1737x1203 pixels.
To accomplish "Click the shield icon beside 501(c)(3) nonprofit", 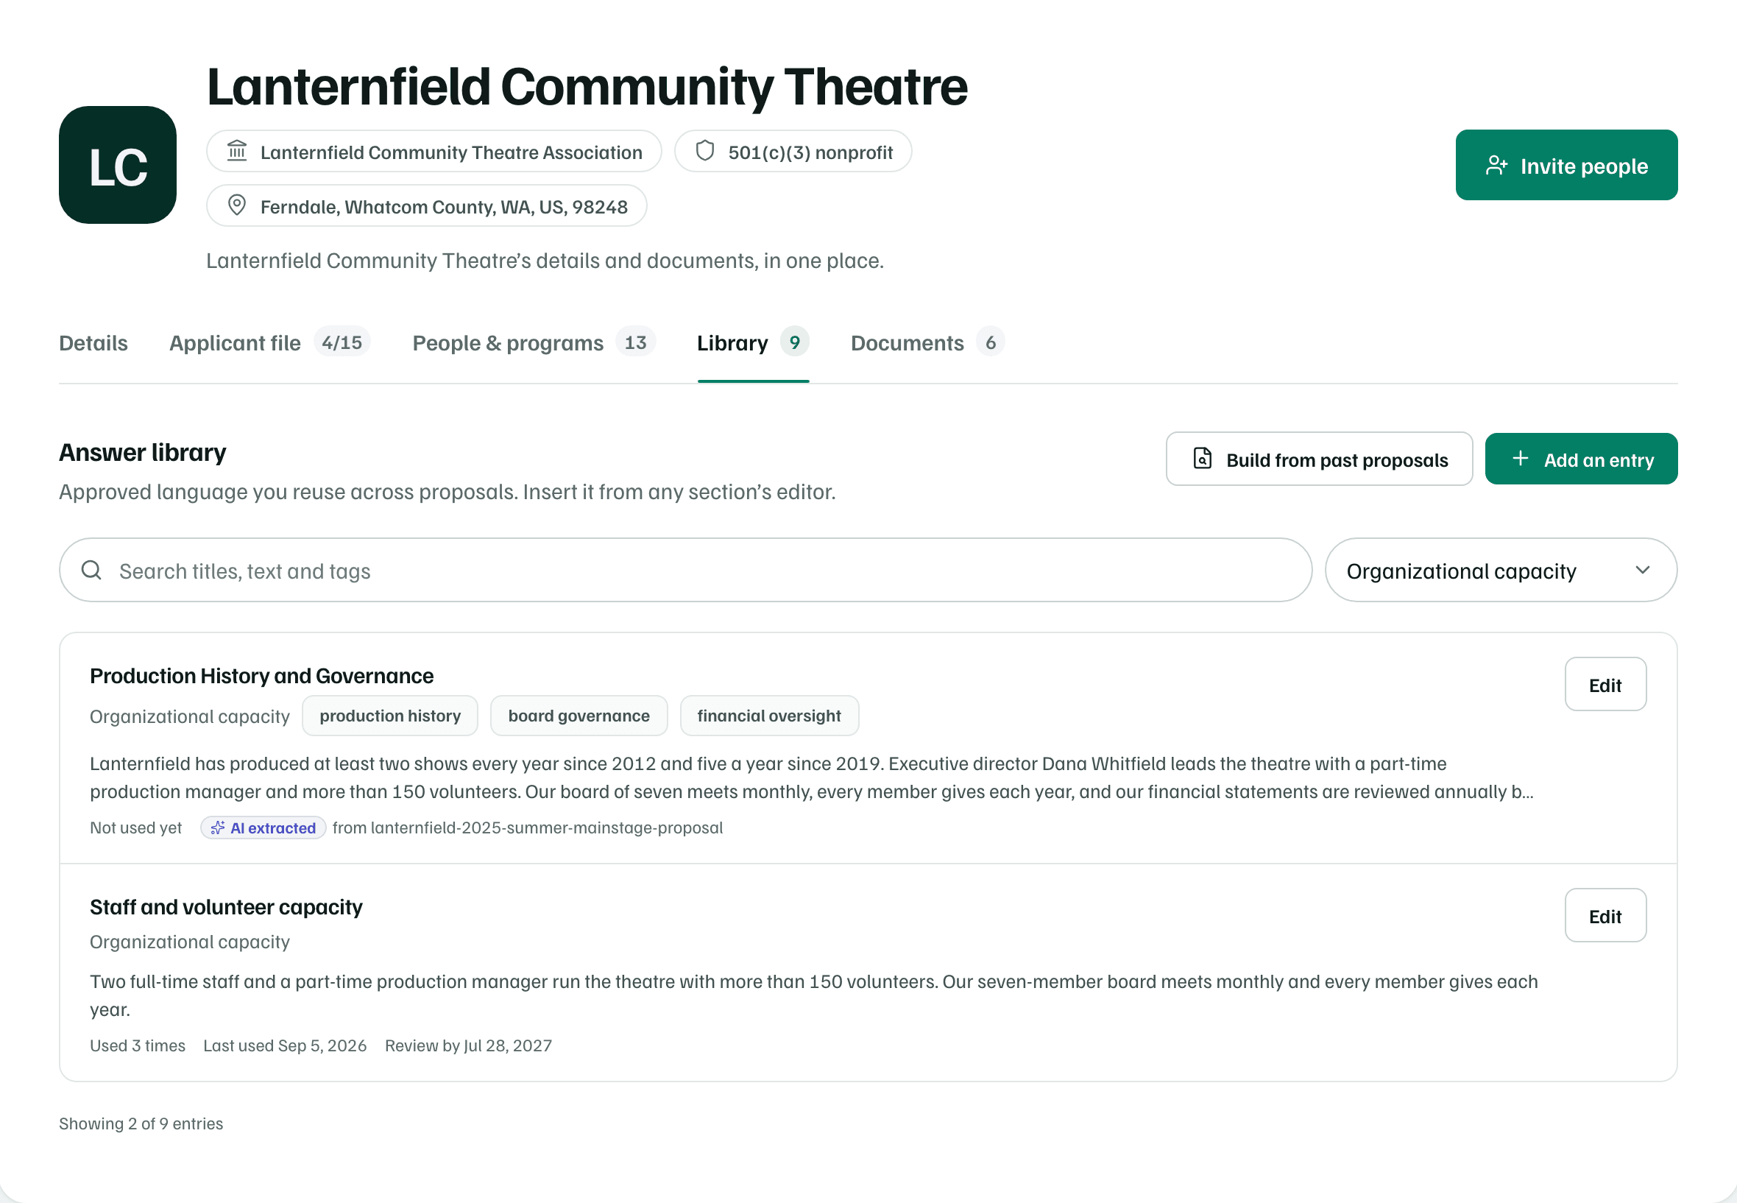I will point(705,152).
